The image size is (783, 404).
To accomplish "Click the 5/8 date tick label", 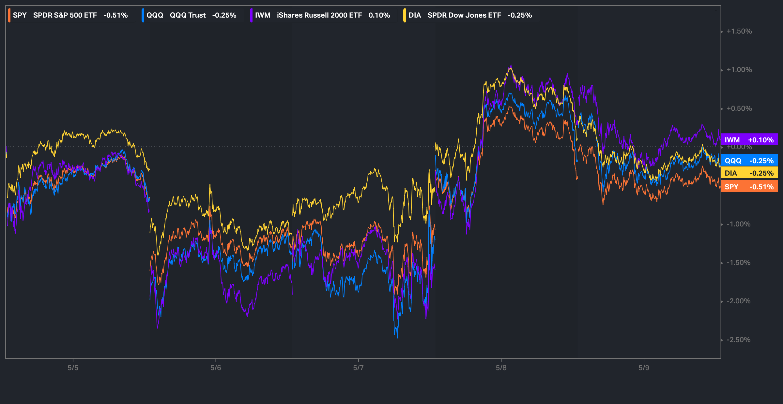I will click(x=501, y=368).
